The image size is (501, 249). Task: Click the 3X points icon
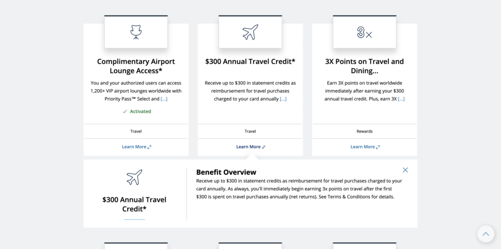[364, 33]
